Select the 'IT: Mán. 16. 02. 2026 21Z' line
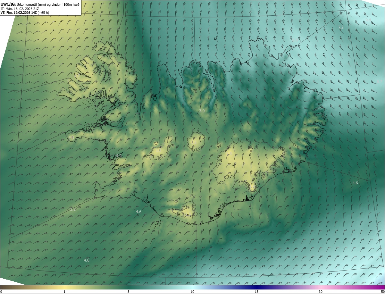Image resolution: width=385 pixels, height=294 pixels. (x=20, y=8)
